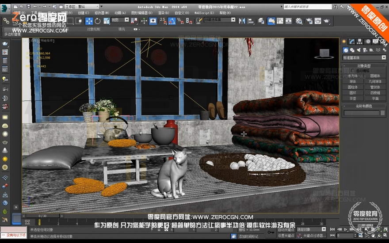Image resolution: width=389 pixels, height=243 pixels.
Task: Toggle 设置关键点 Set Key mode
Action: [286, 235]
